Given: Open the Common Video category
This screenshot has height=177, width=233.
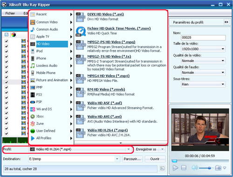Looking at the screenshot, I should [51, 22].
